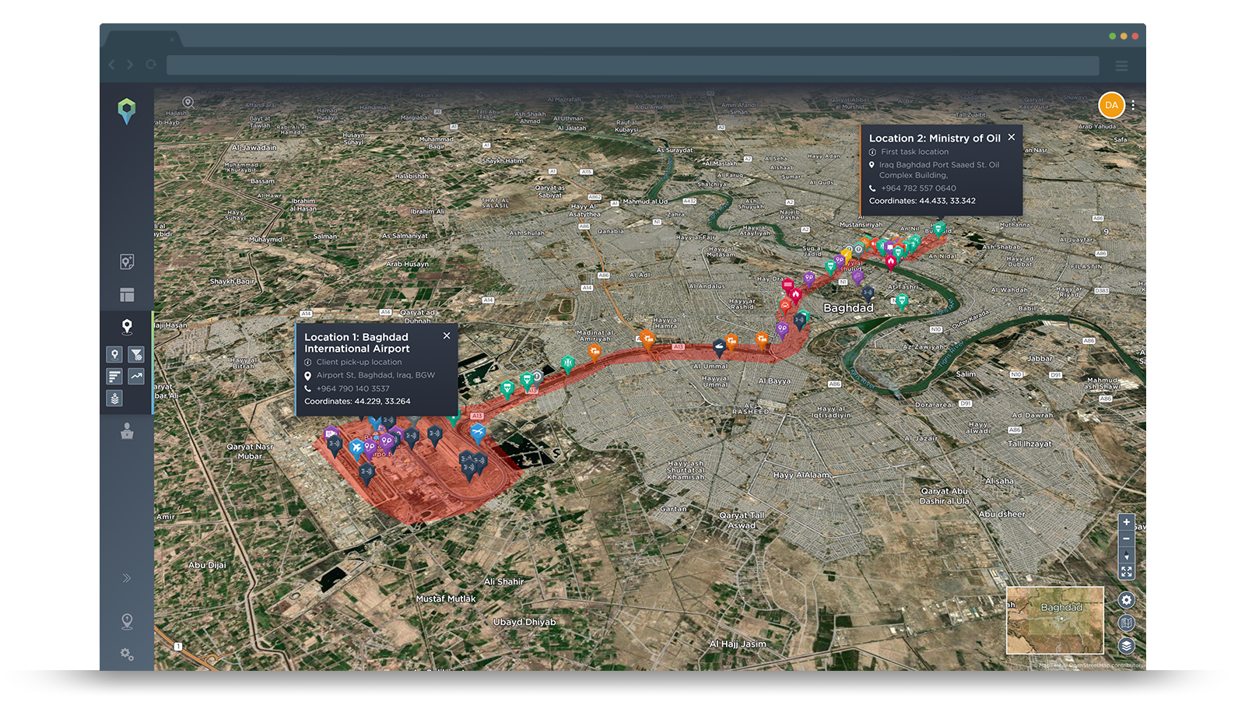Reset map orientation with compass button
This screenshot has height=716, width=1245.
1126,556
